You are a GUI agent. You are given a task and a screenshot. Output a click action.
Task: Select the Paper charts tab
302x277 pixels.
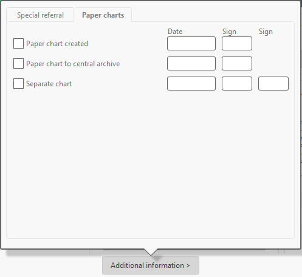103,15
